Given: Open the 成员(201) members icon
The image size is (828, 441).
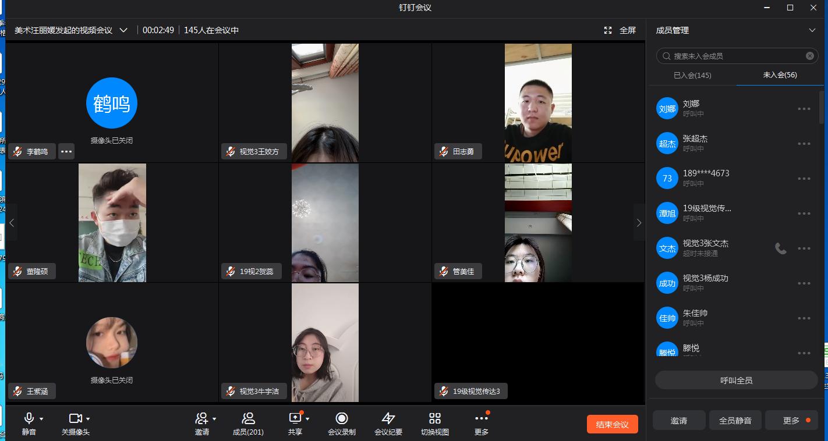Looking at the screenshot, I should pos(248,419).
